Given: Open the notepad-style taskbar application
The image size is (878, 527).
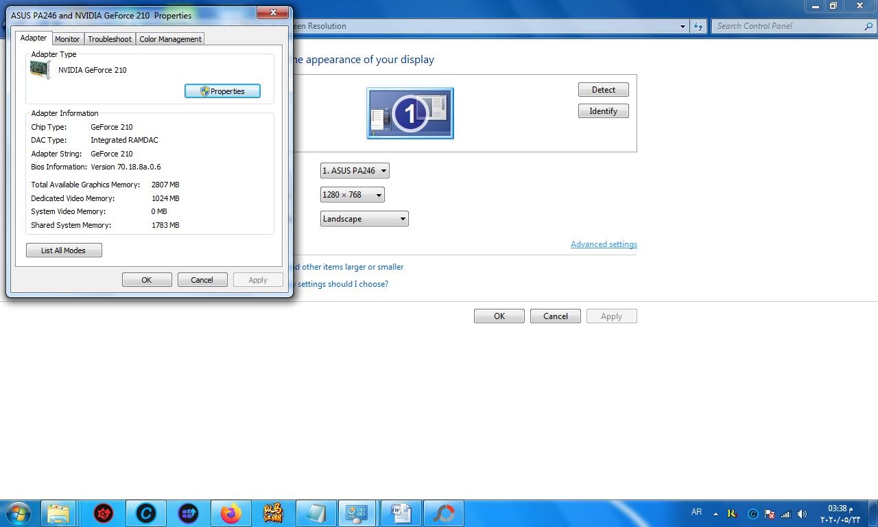Looking at the screenshot, I should 316,513.
